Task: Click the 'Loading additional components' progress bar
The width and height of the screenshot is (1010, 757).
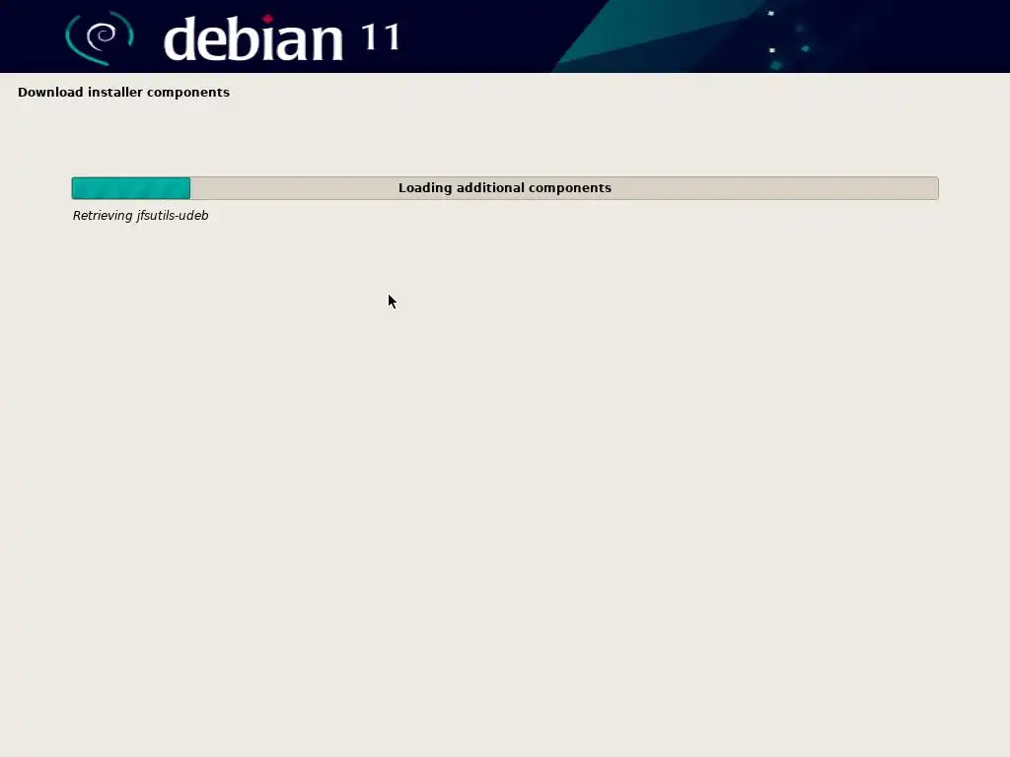Action: (505, 188)
